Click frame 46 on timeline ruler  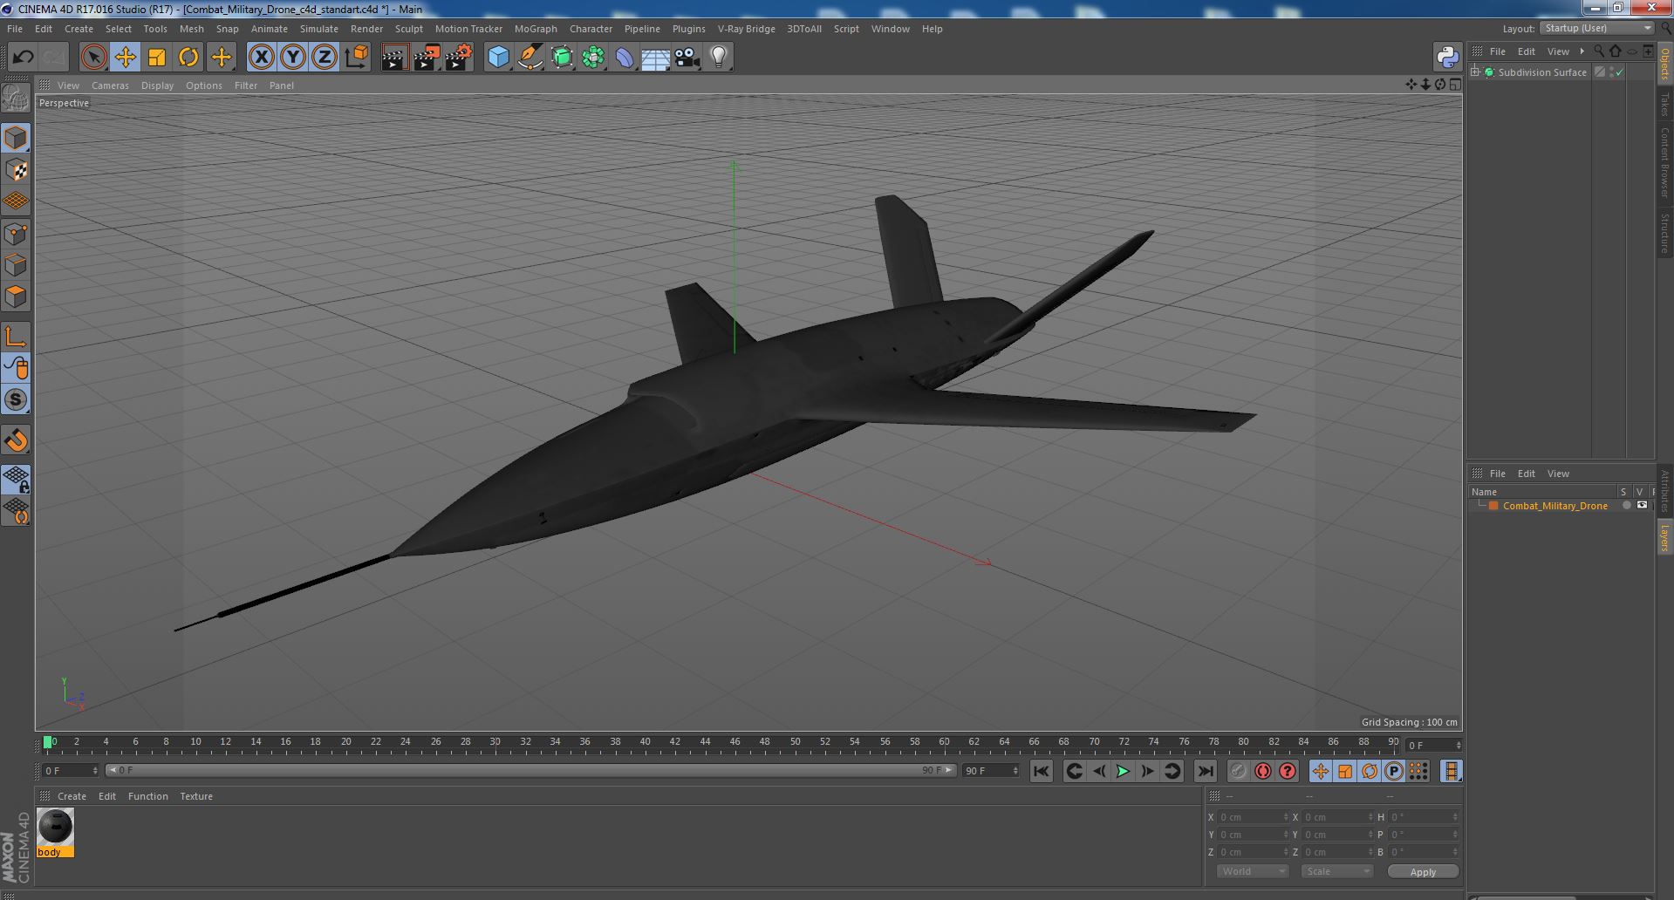[735, 742]
